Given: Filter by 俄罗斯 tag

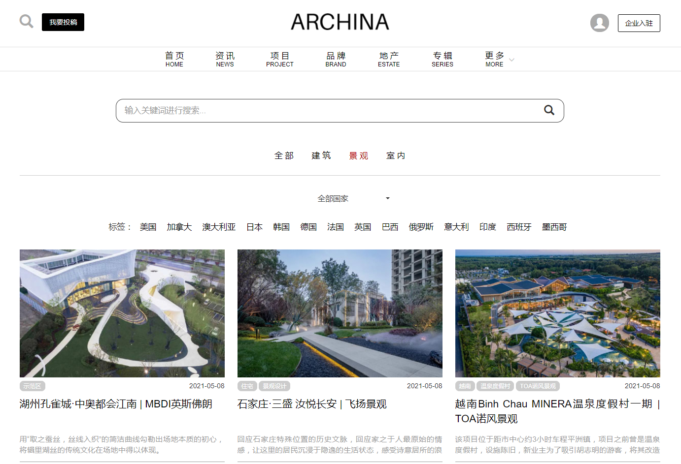Looking at the screenshot, I should click(x=421, y=227).
